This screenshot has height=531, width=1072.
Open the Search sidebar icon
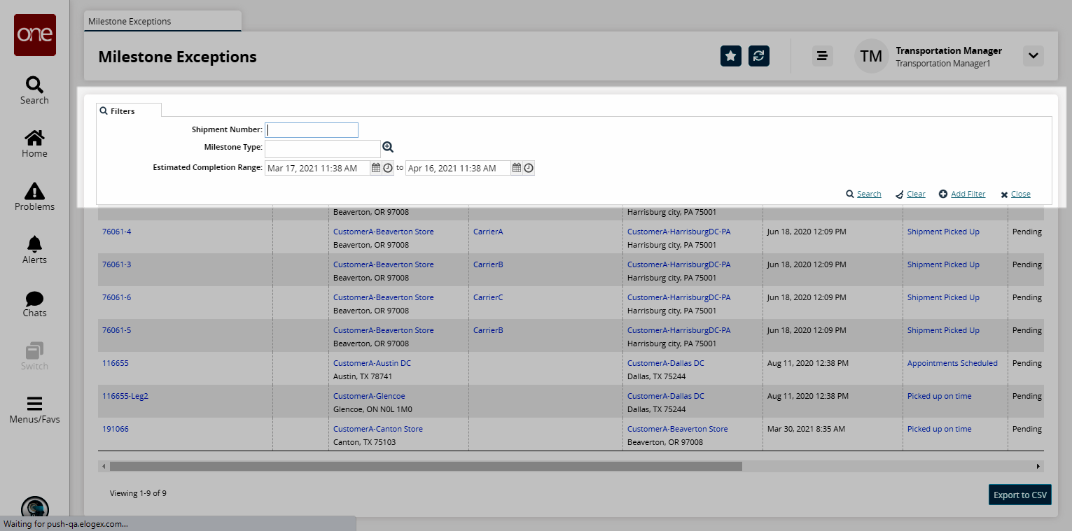pos(34,90)
